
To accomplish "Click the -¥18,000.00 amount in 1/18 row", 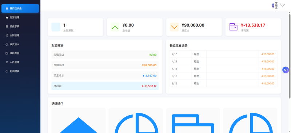I will point(268,69).
